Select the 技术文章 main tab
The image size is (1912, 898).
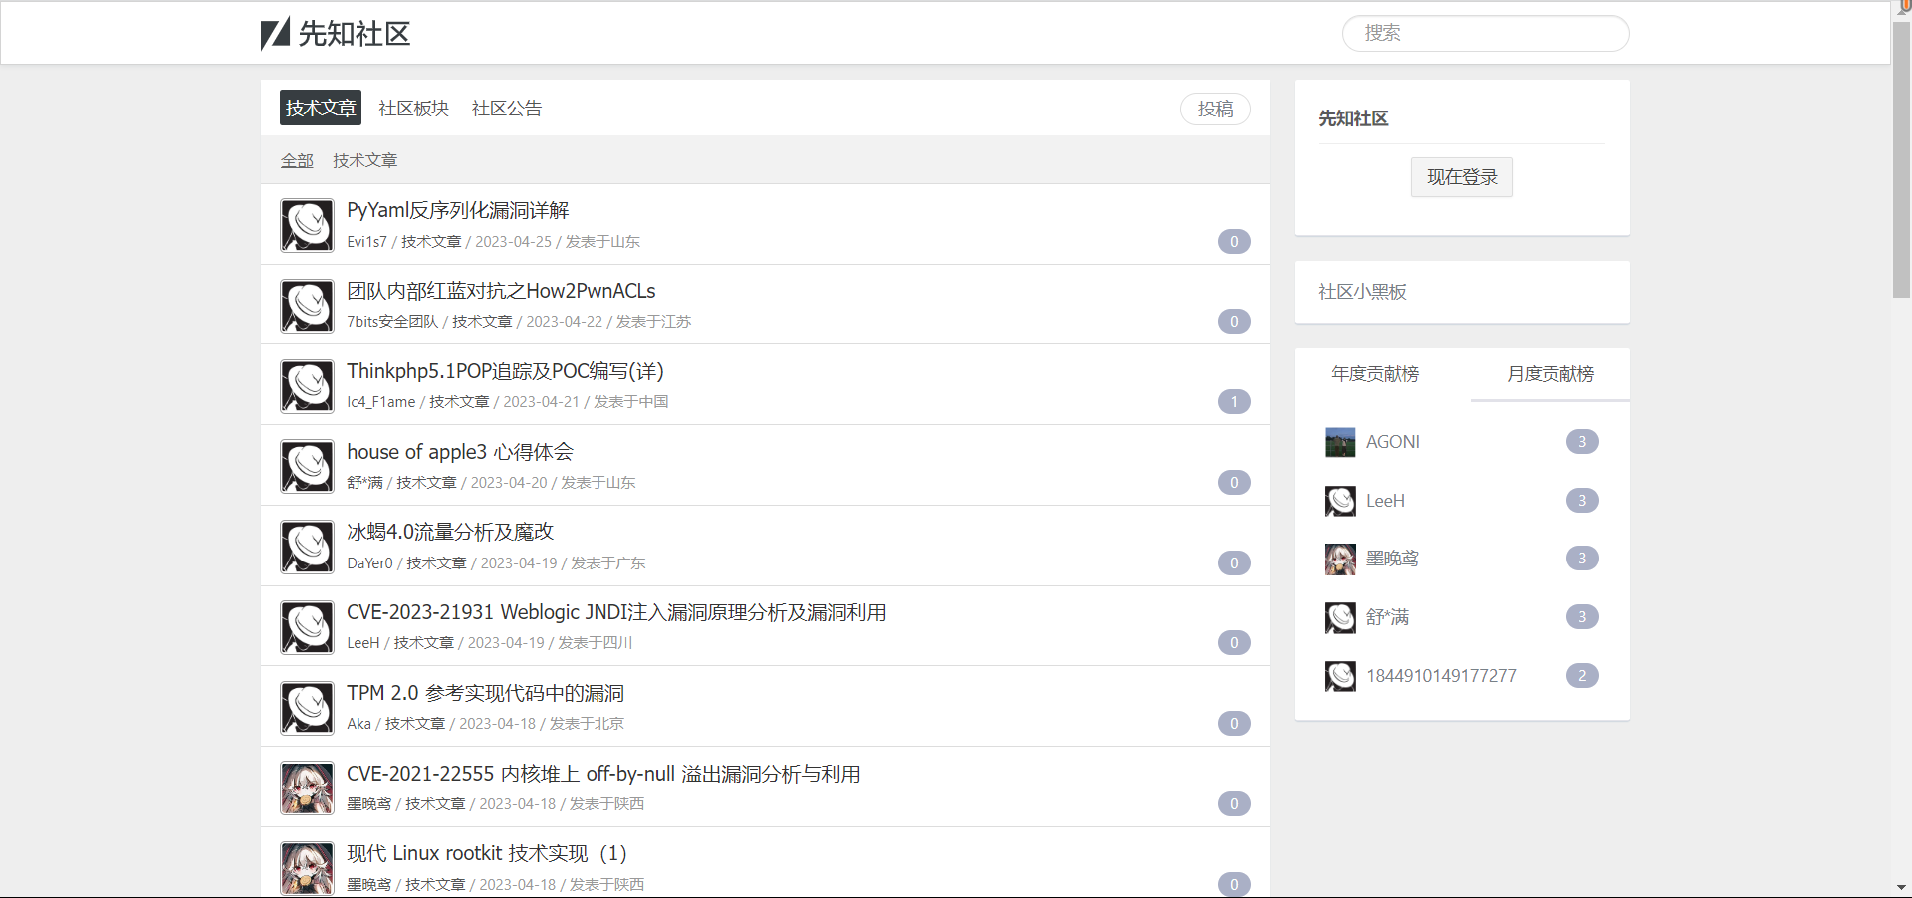click(x=320, y=109)
